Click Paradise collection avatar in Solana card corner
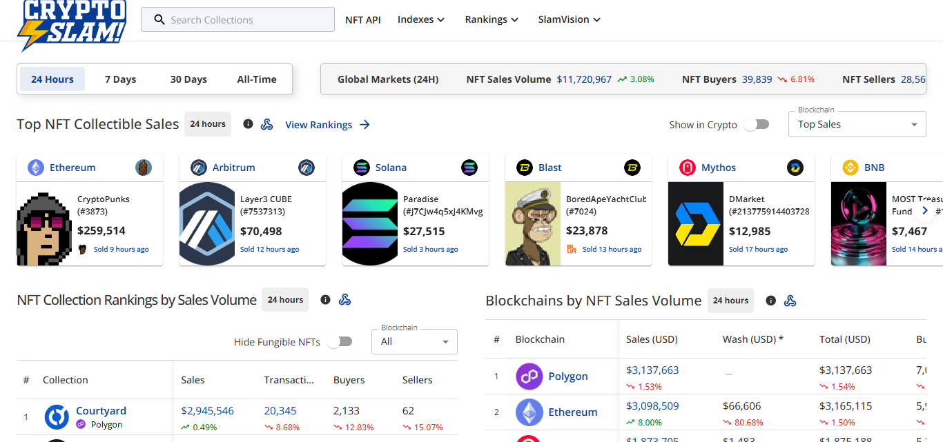The width and height of the screenshot is (943, 442). pyautogui.click(x=469, y=168)
